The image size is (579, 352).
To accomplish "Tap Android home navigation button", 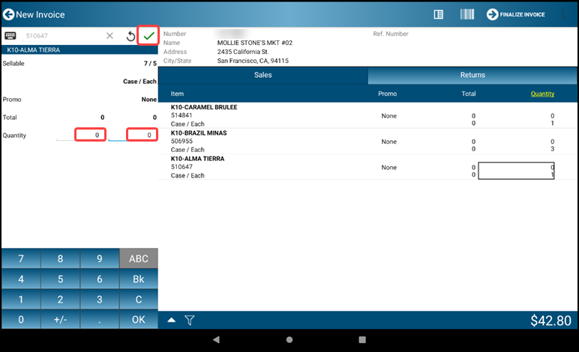I will pos(289,339).
